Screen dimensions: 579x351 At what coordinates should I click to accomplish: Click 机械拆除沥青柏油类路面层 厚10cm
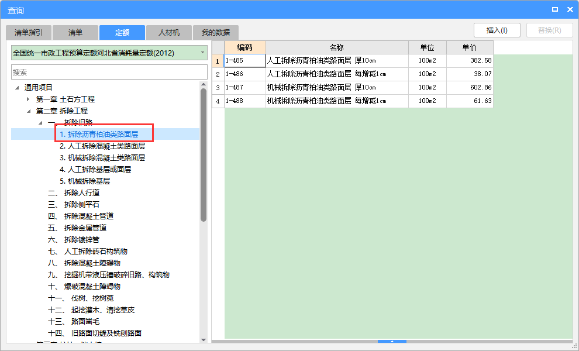click(x=337, y=88)
